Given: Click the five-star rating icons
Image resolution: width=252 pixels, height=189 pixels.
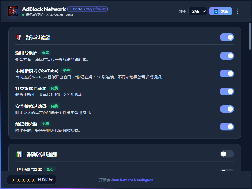Looking at the screenshot, I should [23, 180].
